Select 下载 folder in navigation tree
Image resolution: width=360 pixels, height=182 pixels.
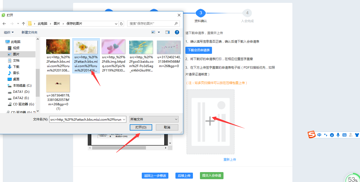[x=16, y=67]
